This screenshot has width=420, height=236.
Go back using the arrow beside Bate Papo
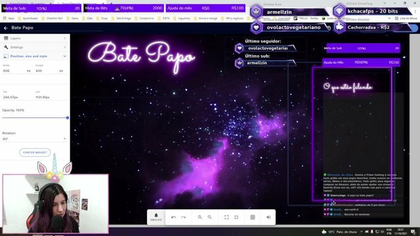pyautogui.click(x=6, y=28)
